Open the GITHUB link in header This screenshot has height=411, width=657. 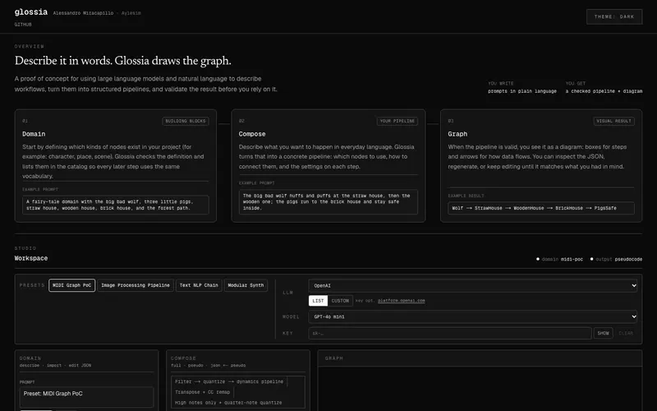coord(23,25)
